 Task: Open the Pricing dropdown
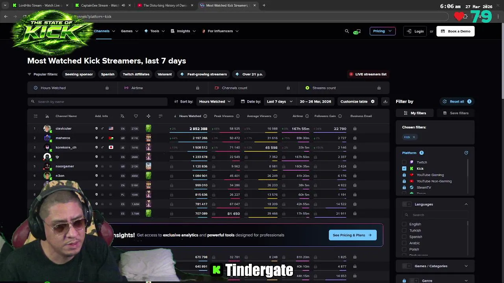382,31
